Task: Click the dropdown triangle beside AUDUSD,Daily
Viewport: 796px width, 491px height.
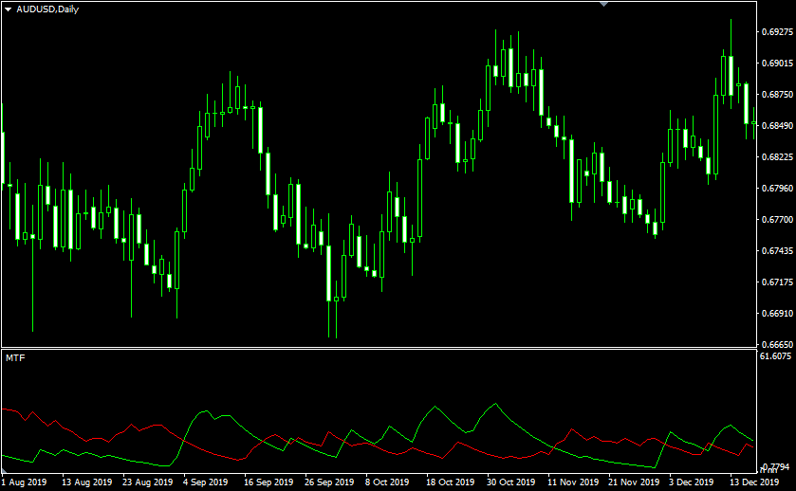Action: pos(9,9)
